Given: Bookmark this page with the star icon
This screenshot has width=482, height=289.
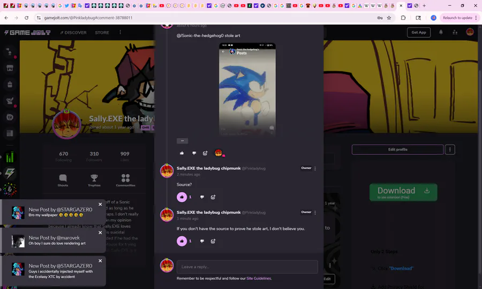Looking at the screenshot, I should click(389, 18).
